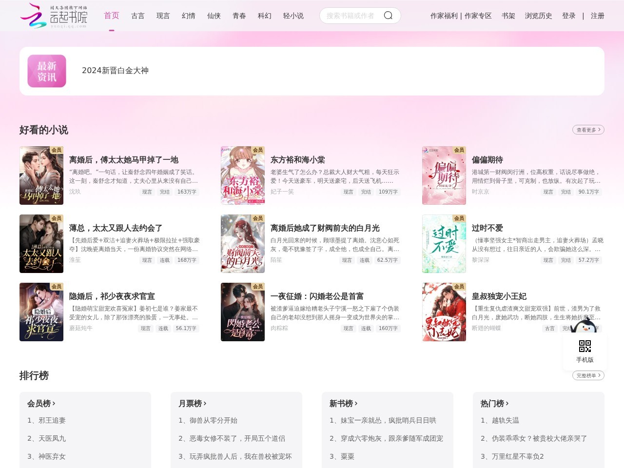Expand the 会员榜 ranking list
This screenshot has width=624, height=468.
(41, 404)
